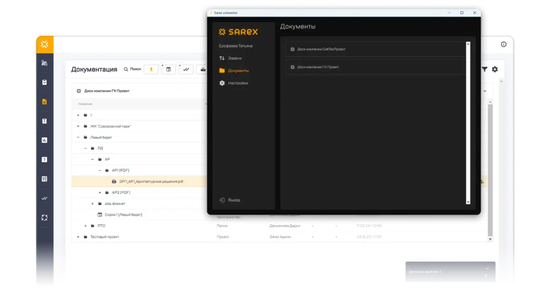This screenshot has width=543, height=303.
Task: Click the question mark help icon in sidebar
Action: click(45, 160)
